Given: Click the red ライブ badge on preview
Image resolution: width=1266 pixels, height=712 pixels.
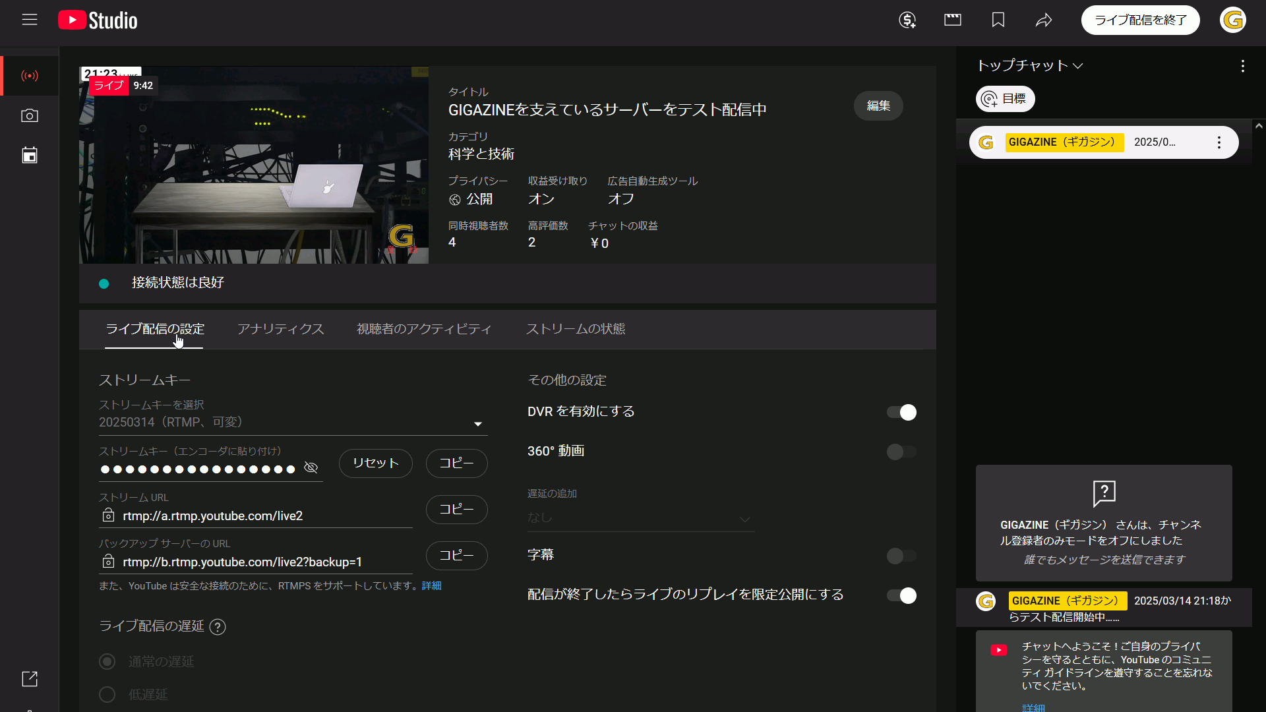Looking at the screenshot, I should [109, 86].
